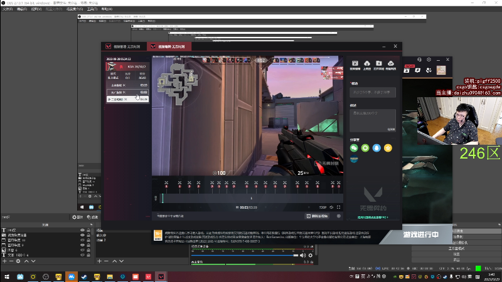
Task: Mute the video capture device audio in mixer
Action: coord(302,255)
